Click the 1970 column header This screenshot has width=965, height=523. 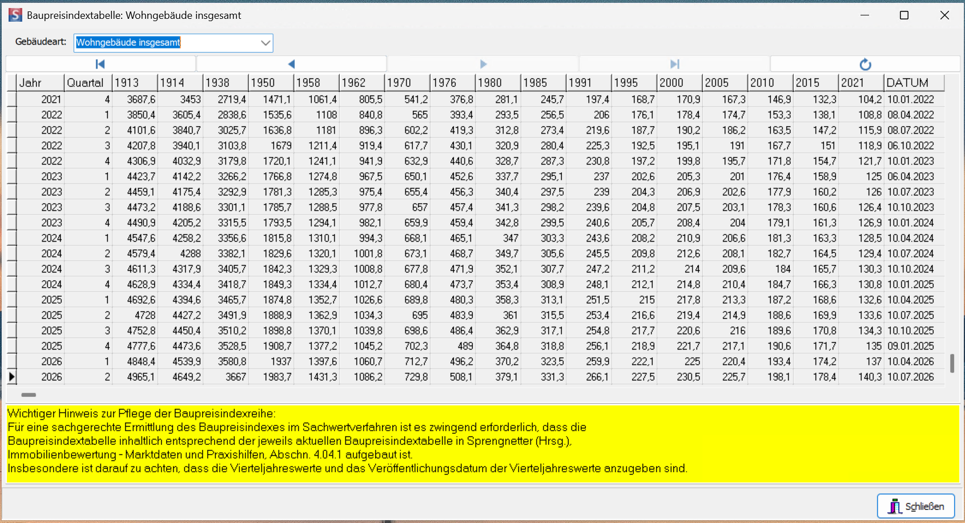point(407,83)
